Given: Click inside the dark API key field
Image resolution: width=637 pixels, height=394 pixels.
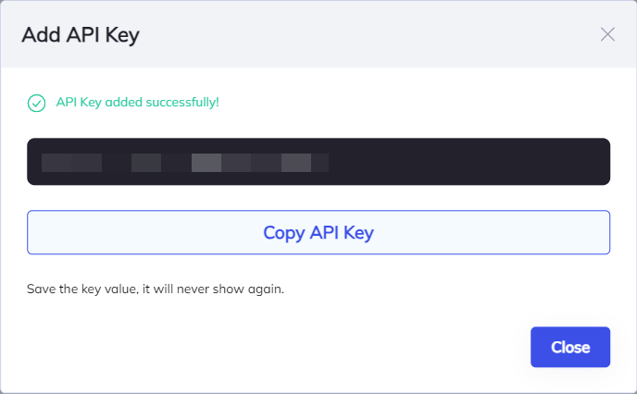Looking at the screenshot, I should (x=463, y=162).
